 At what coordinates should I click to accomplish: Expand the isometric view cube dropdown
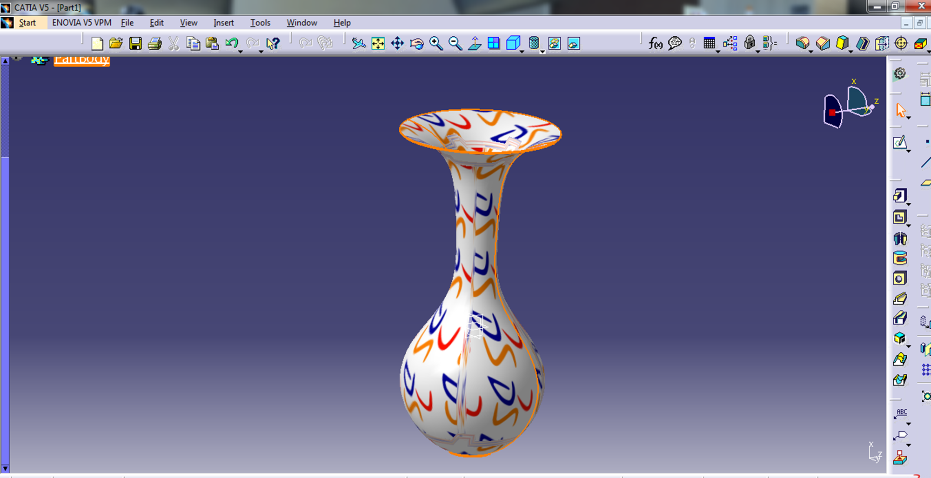pos(522,51)
